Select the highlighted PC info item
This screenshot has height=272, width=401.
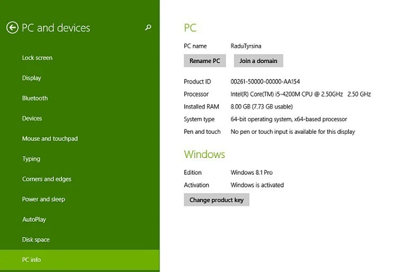(x=32, y=260)
